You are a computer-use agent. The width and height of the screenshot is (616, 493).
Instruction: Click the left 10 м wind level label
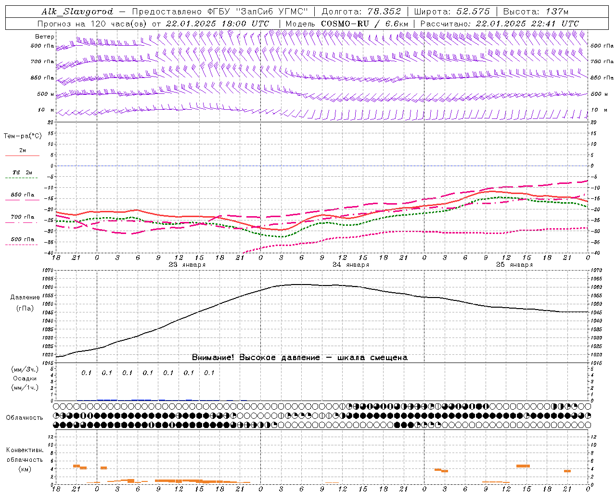click(x=46, y=110)
